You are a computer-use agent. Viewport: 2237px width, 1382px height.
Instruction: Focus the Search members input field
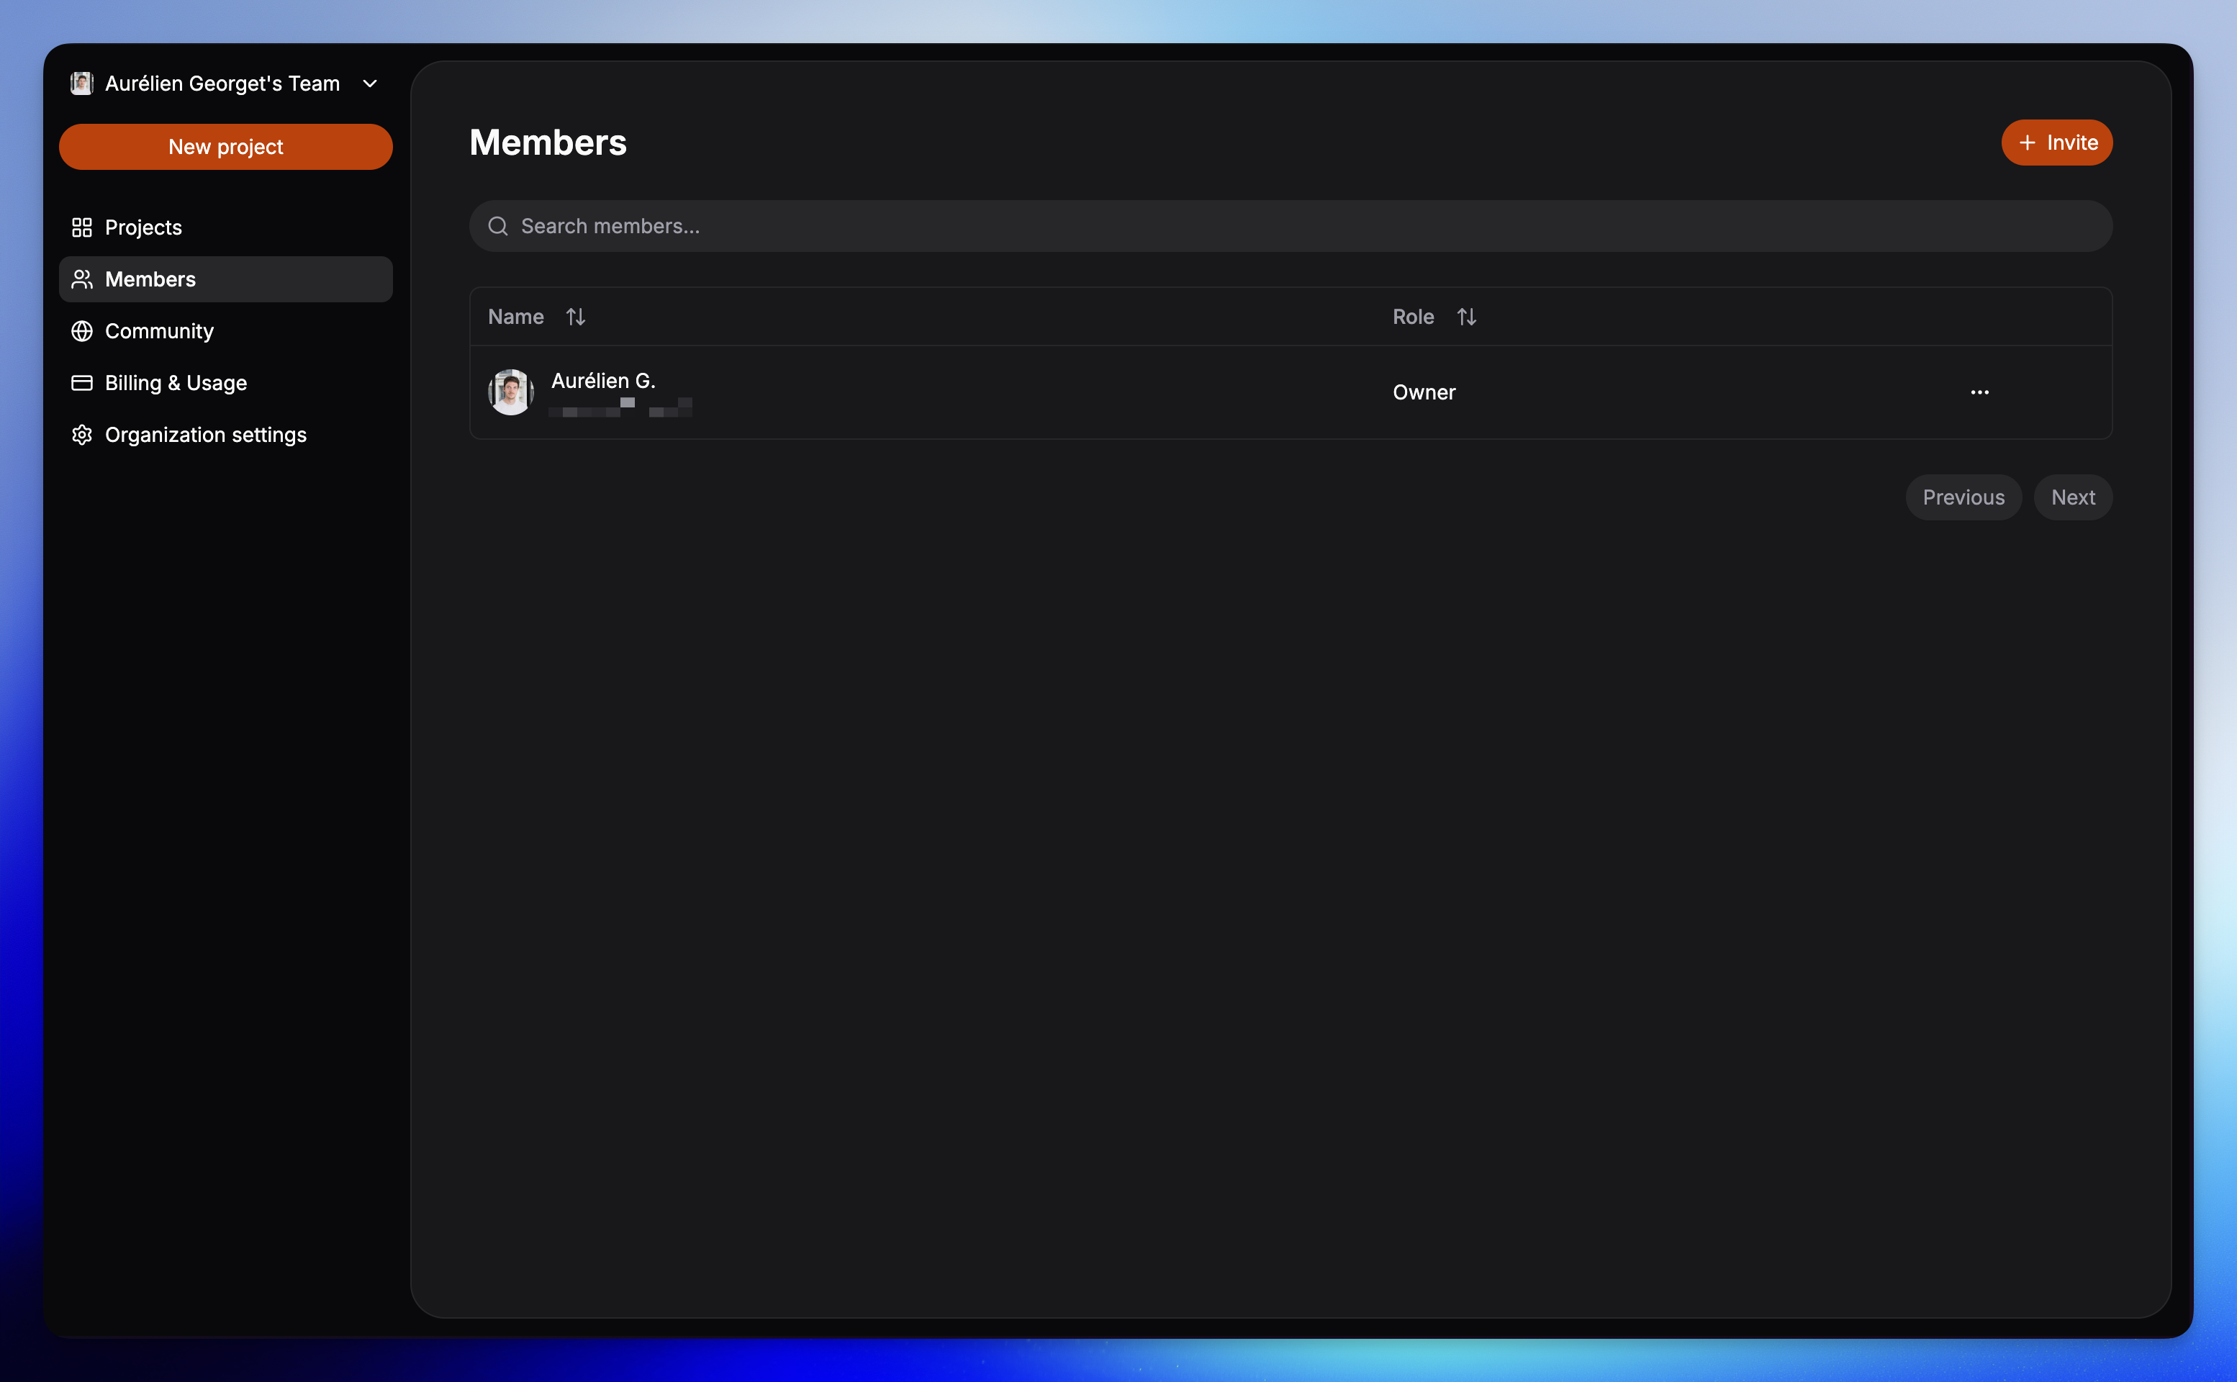click(1279, 227)
